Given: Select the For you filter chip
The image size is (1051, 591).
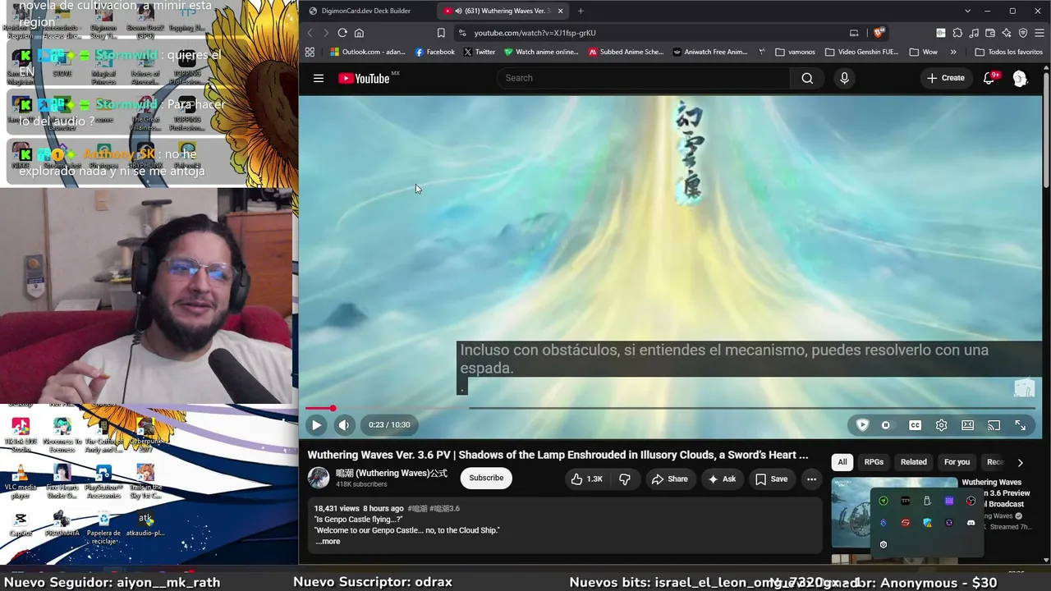Looking at the screenshot, I should point(957,462).
